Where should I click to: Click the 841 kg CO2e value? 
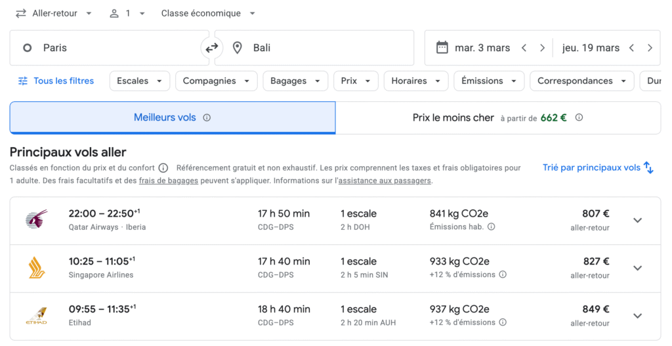[459, 213]
